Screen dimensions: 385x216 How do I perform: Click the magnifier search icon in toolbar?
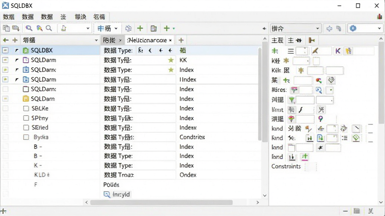click(x=29, y=28)
